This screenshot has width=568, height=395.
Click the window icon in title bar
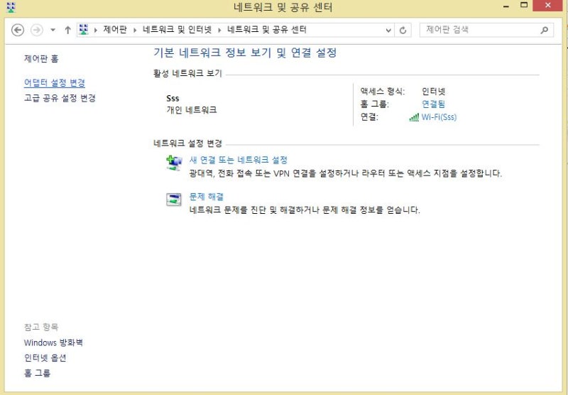pyautogui.click(x=11, y=8)
